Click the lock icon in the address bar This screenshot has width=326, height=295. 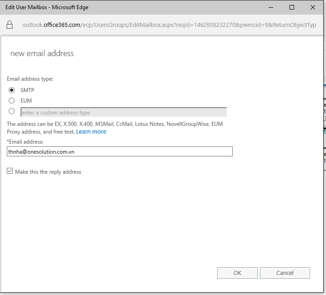click(x=10, y=25)
